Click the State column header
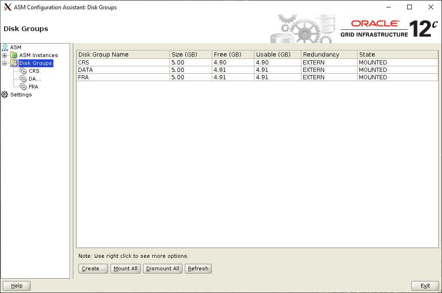 click(x=398, y=54)
